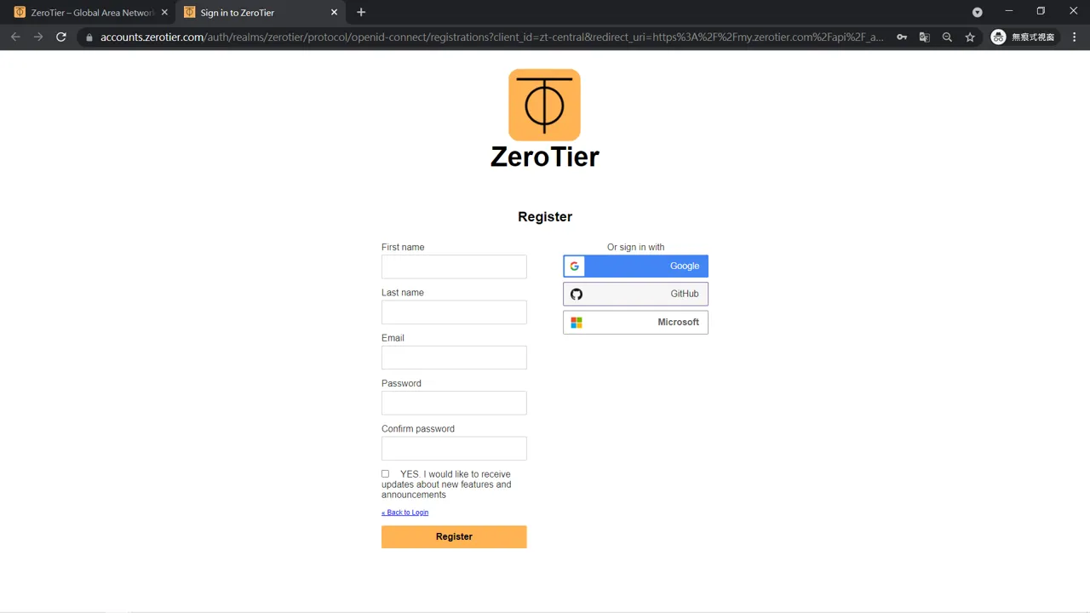The height and width of the screenshot is (613, 1090).
Task: Sign in with Google
Action: [635, 266]
